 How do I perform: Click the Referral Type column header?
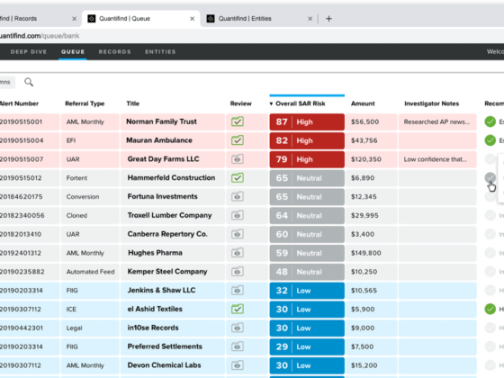(85, 103)
